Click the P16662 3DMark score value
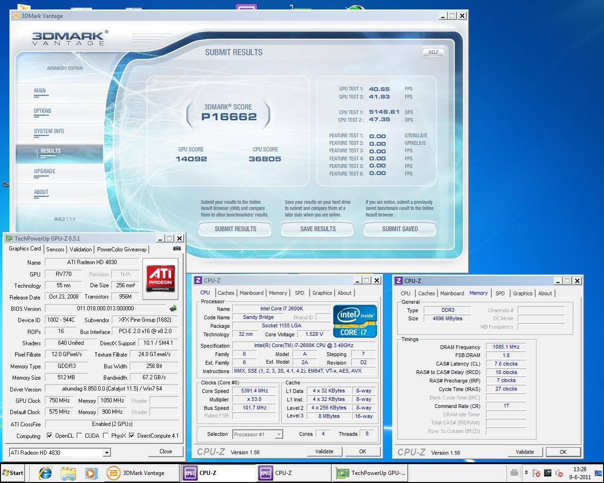This screenshot has width=604, height=483. 229,117
